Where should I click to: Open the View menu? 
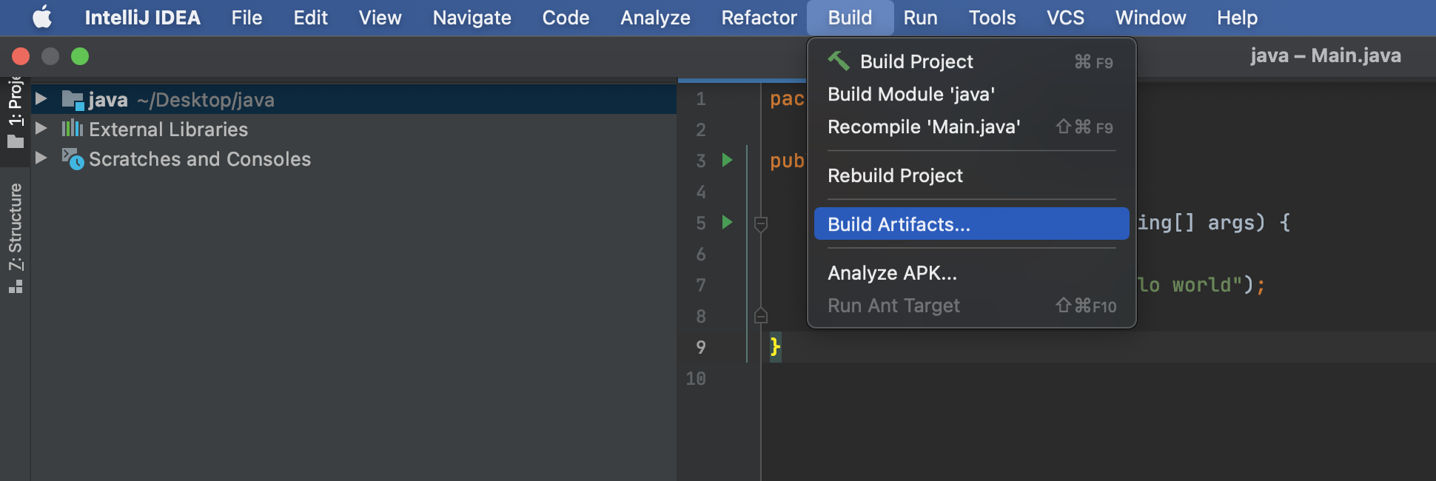pyautogui.click(x=380, y=17)
